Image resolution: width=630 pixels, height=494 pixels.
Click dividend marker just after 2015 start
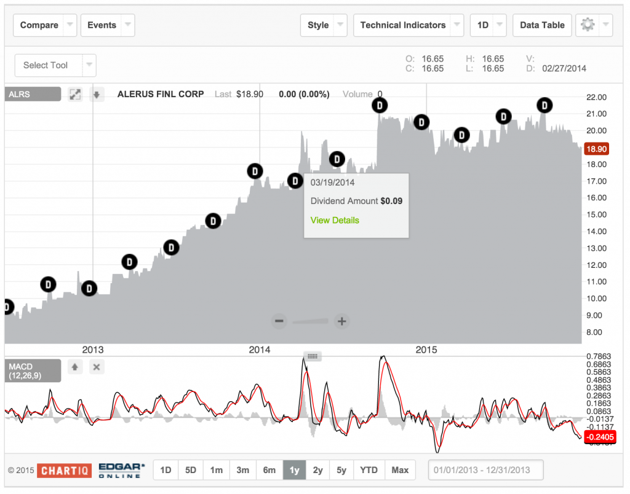(421, 122)
